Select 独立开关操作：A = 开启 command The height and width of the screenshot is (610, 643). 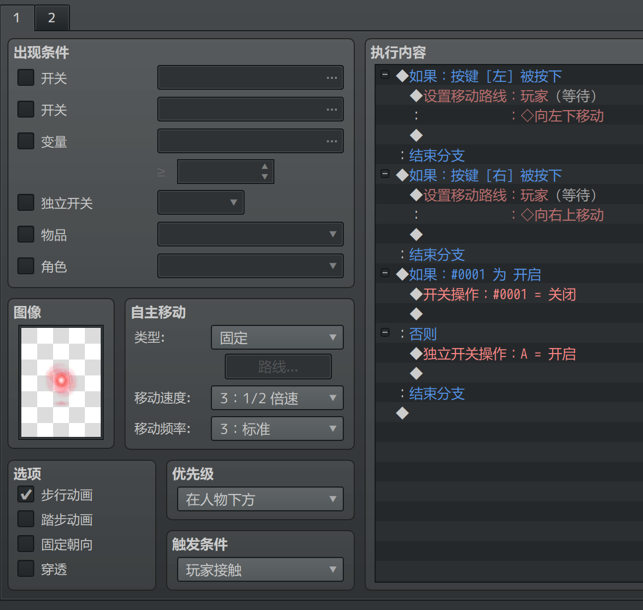[509, 353]
